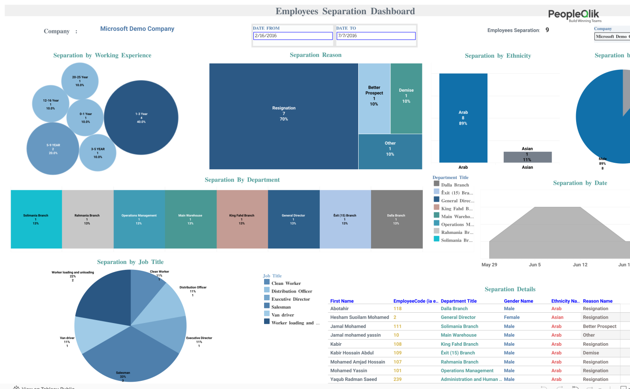The image size is (630, 389).
Task: Click the Revert/Reset icon in the bottom toolbar
Action: 575,387
